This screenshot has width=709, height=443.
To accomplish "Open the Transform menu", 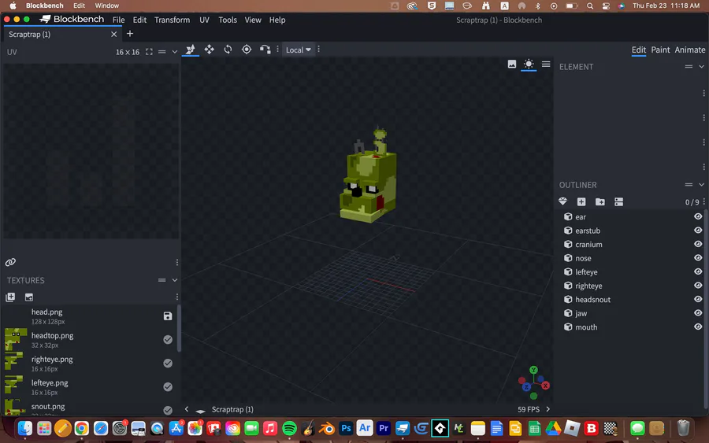I will (173, 20).
